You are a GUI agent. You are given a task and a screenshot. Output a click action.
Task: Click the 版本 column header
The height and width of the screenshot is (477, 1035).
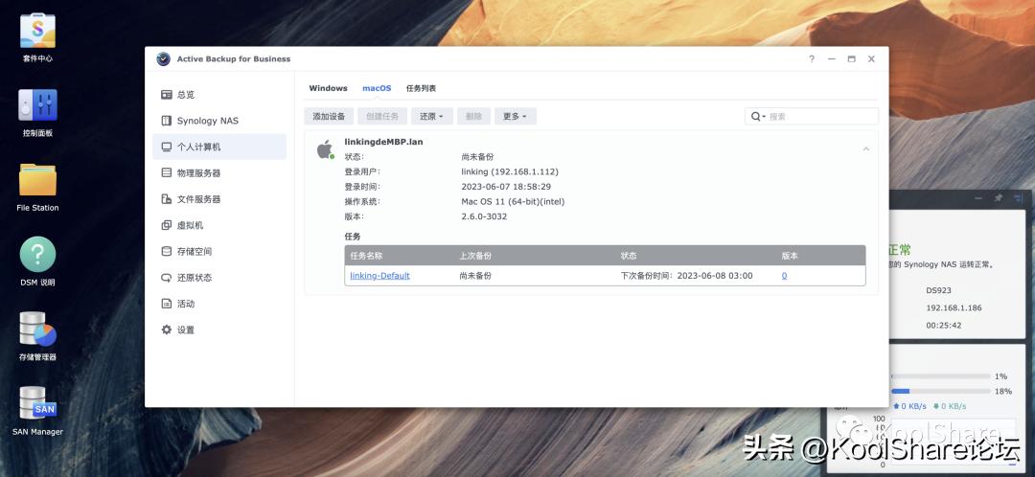790,256
